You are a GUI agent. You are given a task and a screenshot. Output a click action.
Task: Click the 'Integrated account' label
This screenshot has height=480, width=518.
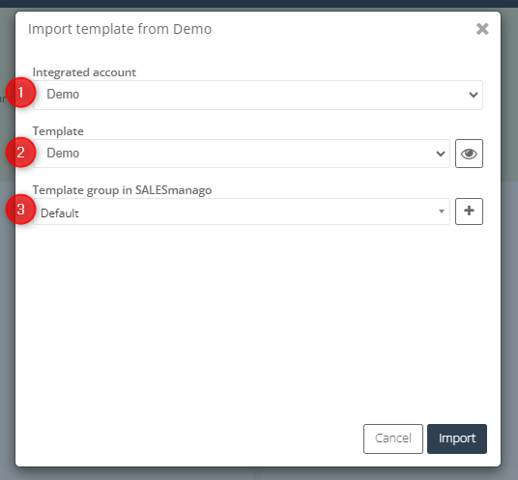click(84, 72)
